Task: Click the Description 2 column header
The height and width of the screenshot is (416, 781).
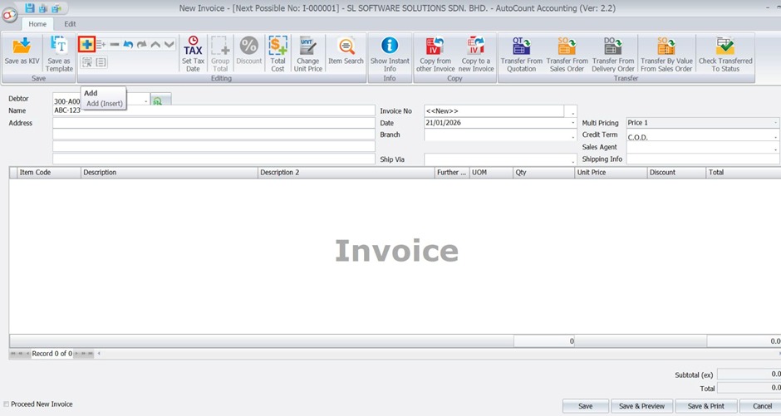Action: tap(346, 172)
